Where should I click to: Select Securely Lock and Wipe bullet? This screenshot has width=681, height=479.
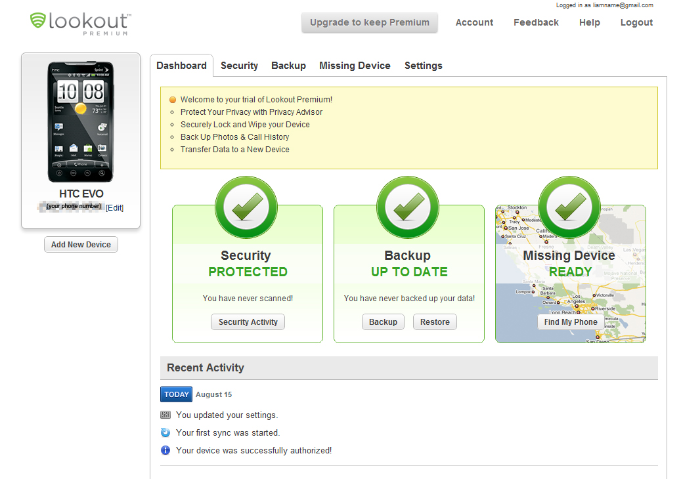click(x=172, y=125)
